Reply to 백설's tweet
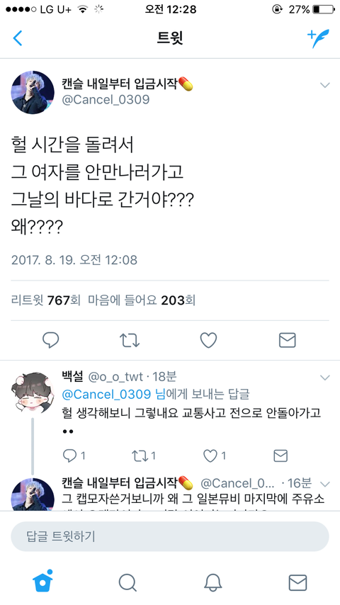Screen dimensions: 340x605 (x=74, y=456)
